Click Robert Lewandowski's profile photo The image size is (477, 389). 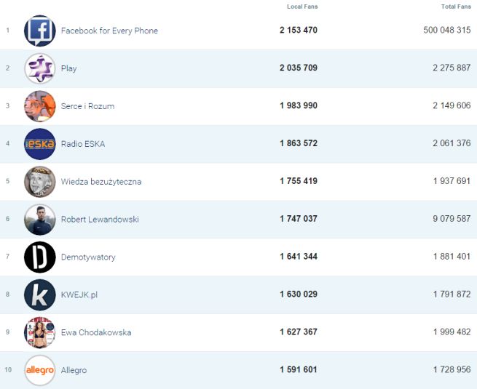point(39,220)
